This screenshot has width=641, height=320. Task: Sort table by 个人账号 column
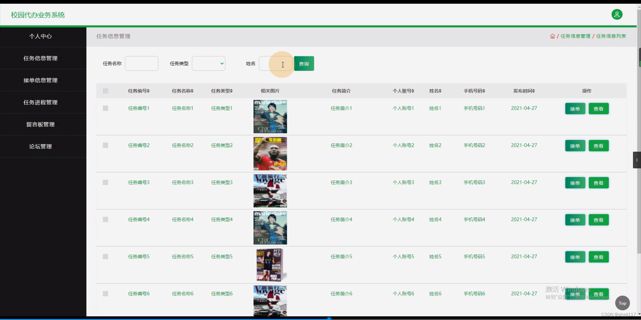click(403, 91)
